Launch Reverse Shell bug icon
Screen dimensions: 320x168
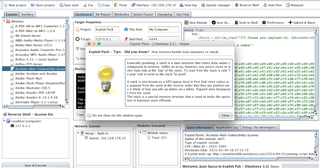click(236, 5)
